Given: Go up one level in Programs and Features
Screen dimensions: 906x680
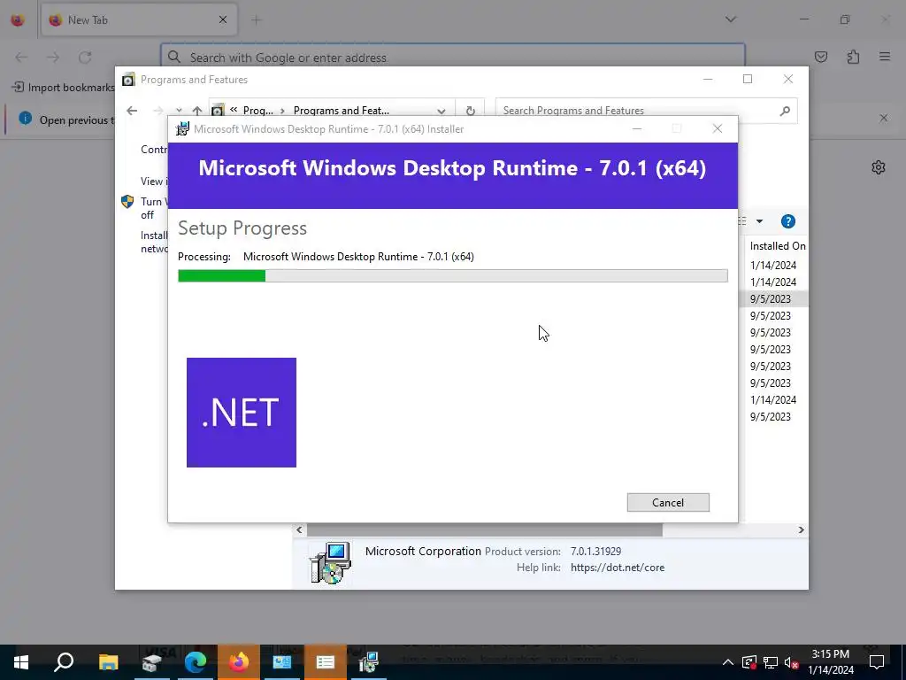Looking at the screenshot, I should [x=197, y=111].
